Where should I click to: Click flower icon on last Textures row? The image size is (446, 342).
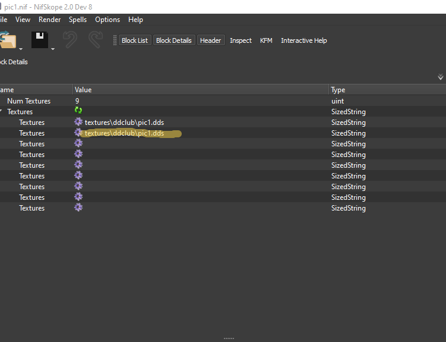[x=78, y=208]
